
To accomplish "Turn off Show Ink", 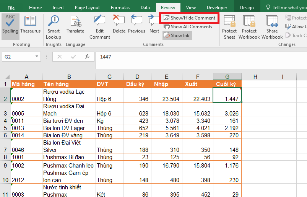I will click(x=176, y=35).
